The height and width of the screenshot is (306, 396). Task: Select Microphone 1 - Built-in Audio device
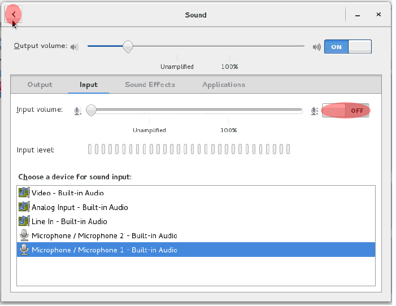[196, 250]
